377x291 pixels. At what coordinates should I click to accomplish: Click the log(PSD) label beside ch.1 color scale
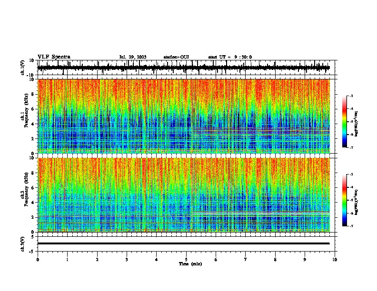tap(357, 124)
